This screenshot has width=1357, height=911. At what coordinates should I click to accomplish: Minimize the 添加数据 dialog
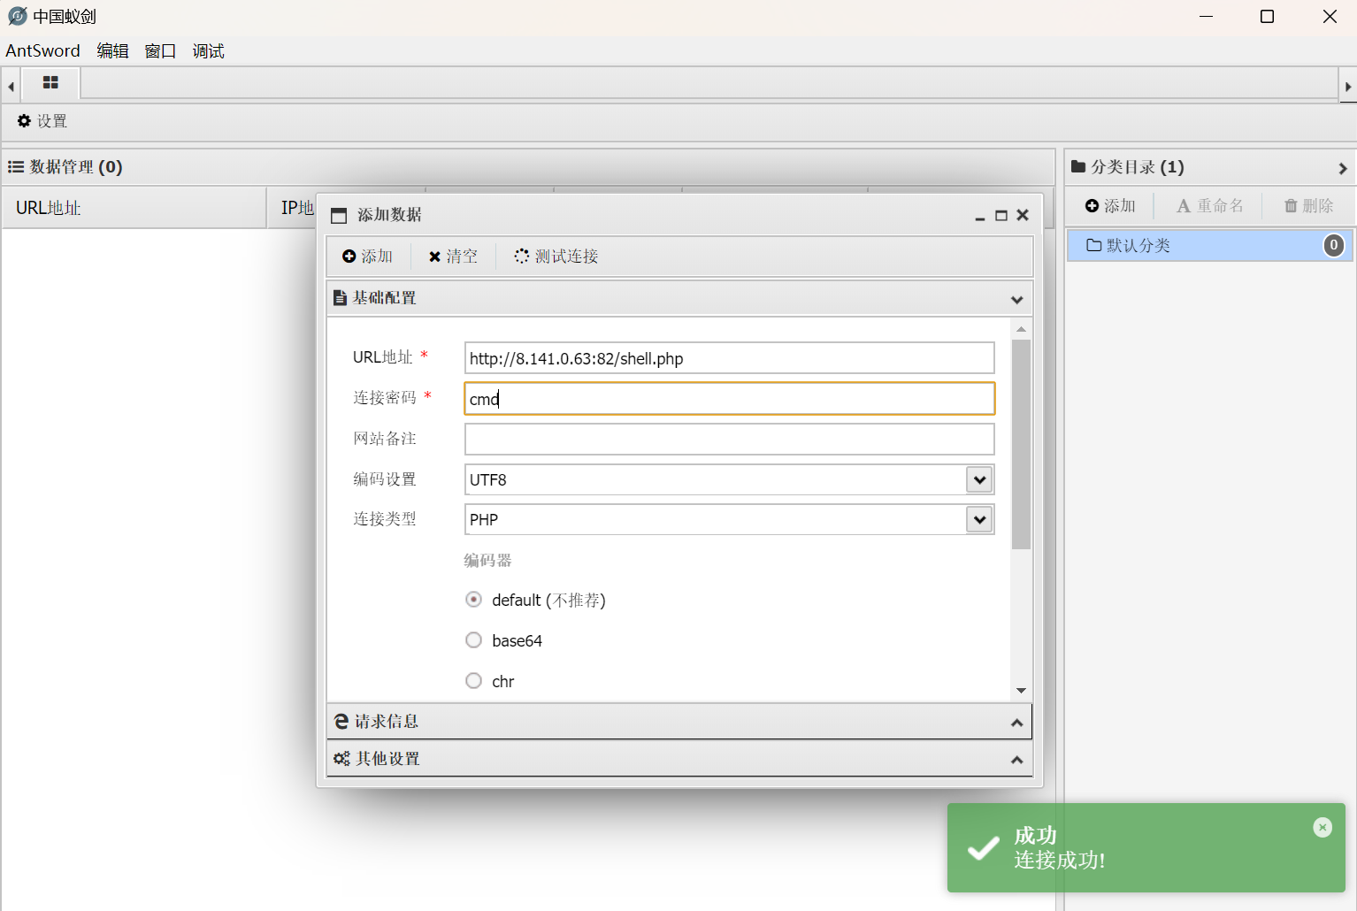pos(980,216)
